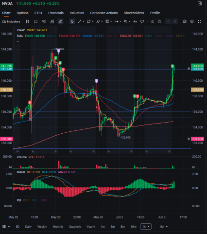
Task: Open the Financials tab
Action: pos(56,13)
